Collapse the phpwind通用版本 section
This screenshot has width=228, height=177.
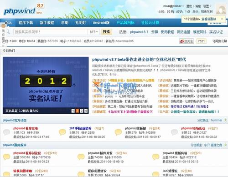tap(226, 145)
